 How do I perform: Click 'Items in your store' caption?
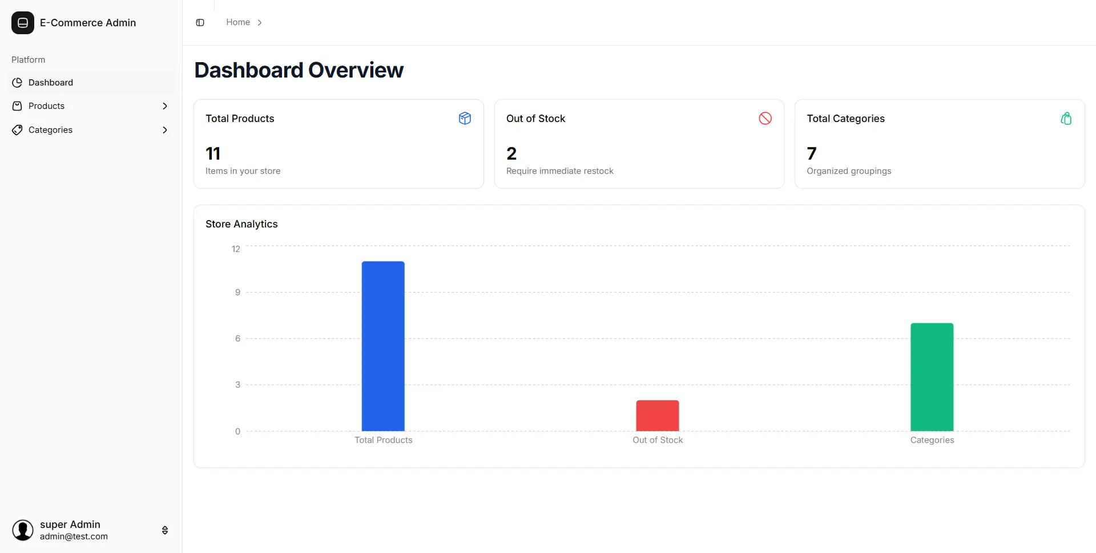243,171
